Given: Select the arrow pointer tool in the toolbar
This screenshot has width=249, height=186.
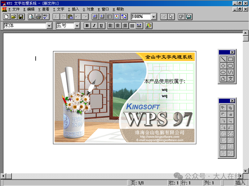Looking at the screenshot, I should click(171, 17).
